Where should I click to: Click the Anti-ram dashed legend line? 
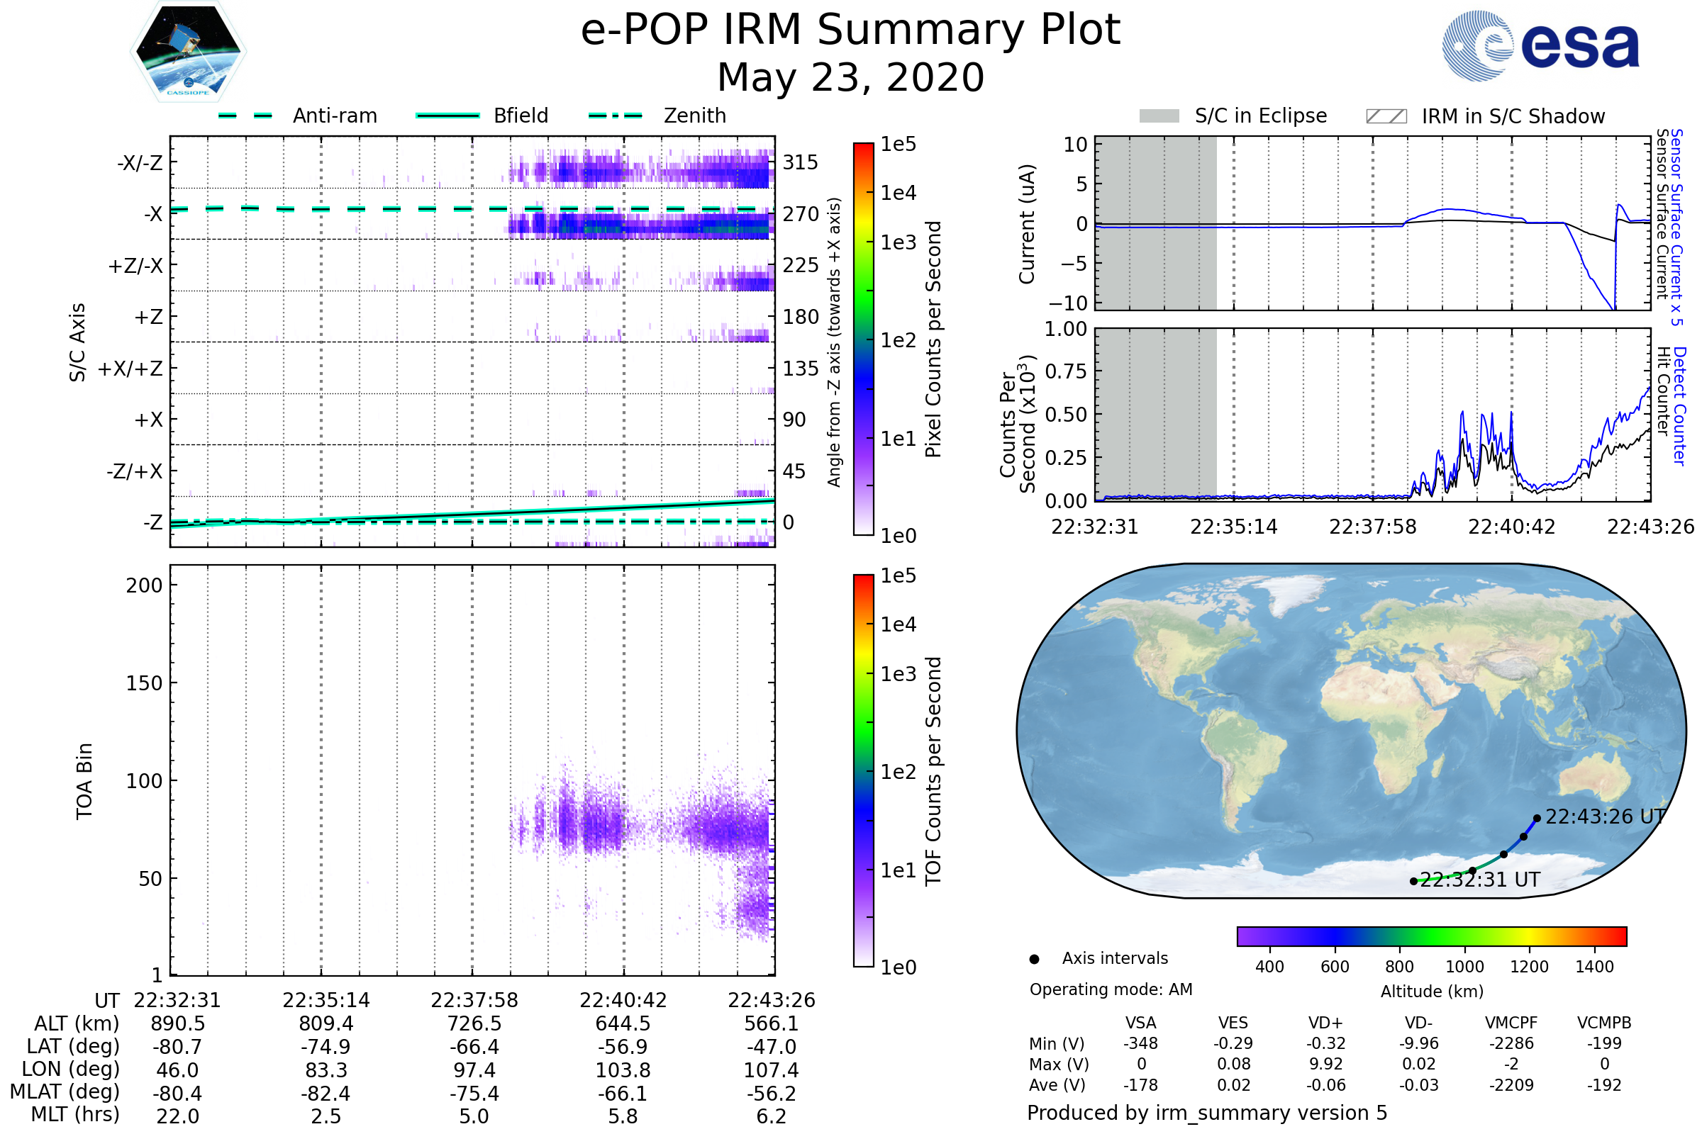click(x=245, y=116)
